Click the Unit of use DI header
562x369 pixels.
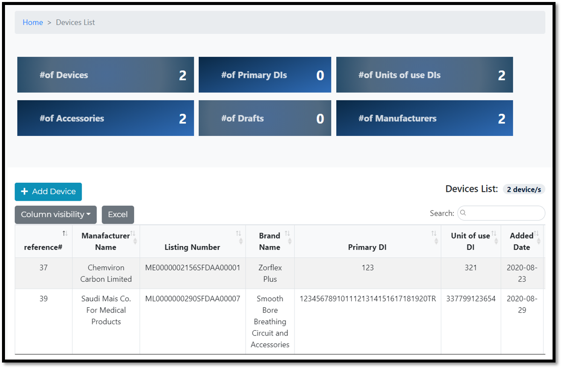click(x=471, y=242)
